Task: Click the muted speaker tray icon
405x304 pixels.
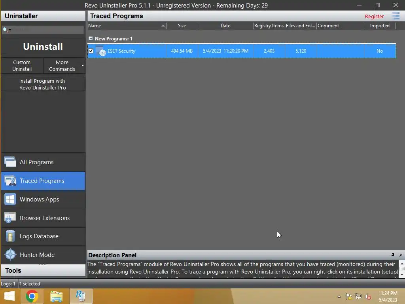Action: pos(367,296)
